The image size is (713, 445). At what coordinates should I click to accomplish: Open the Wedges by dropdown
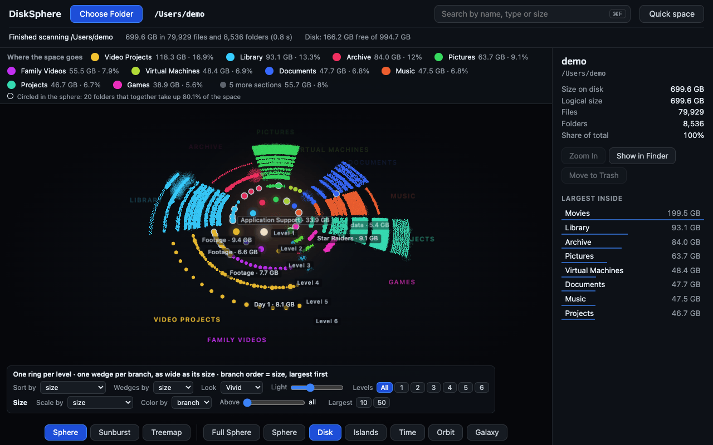coord(173,388)
